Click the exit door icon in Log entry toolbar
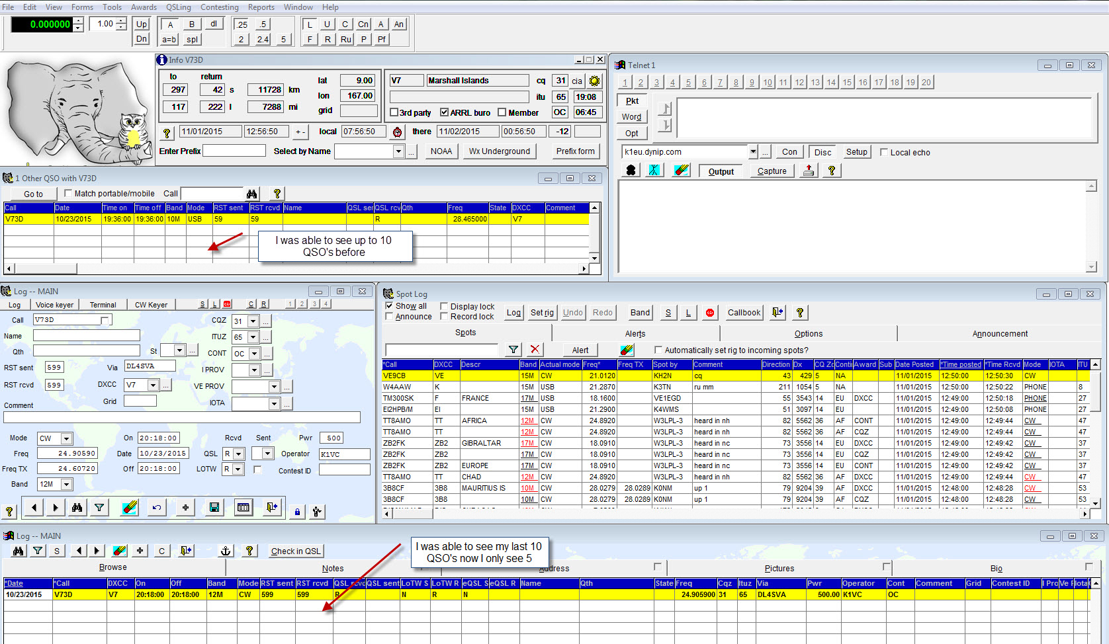The height and width of the screenshot is (644, 1109). 272,507
